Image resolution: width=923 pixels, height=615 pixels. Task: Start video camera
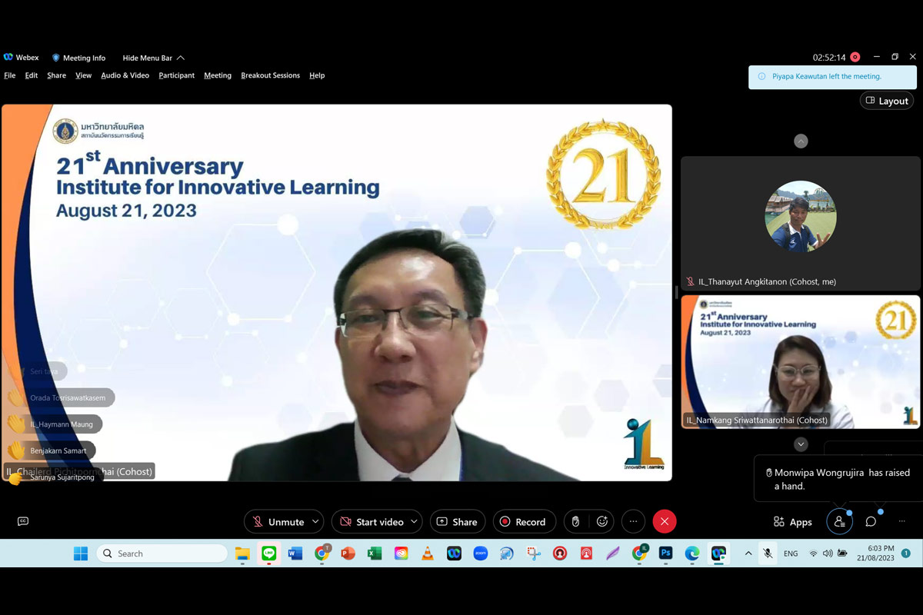372,522
